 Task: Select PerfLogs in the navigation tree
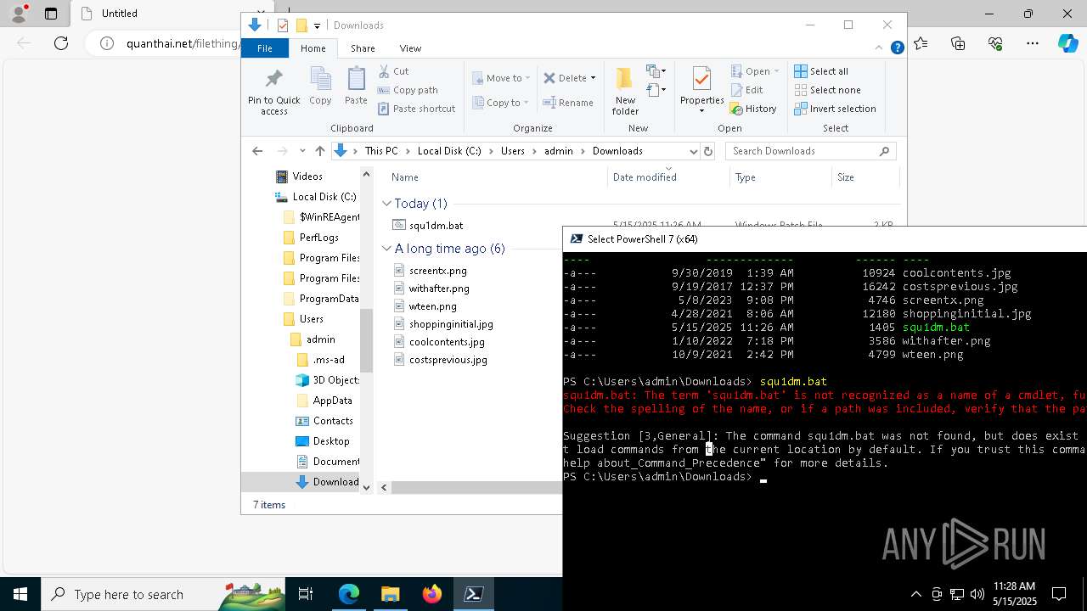318,238
